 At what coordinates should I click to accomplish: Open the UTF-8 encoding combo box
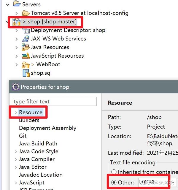pos(157,182)
